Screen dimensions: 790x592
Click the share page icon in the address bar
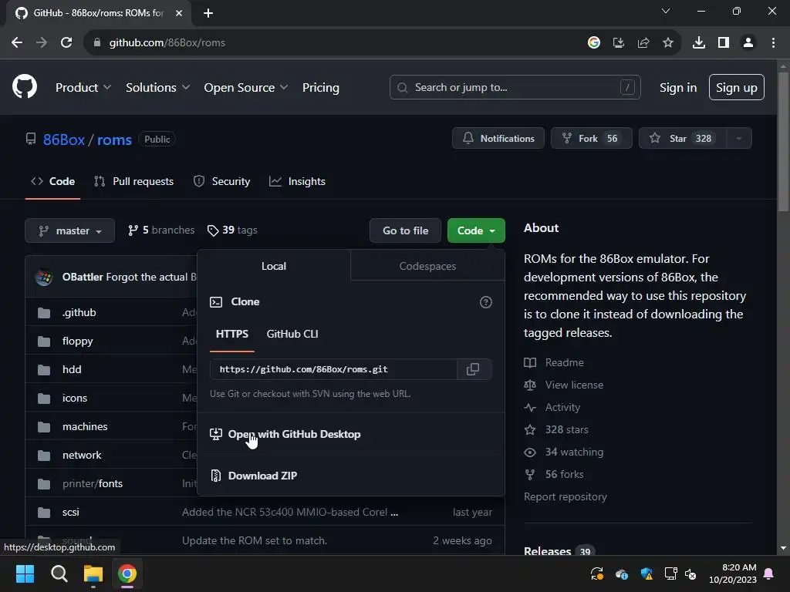pos(643,43)
